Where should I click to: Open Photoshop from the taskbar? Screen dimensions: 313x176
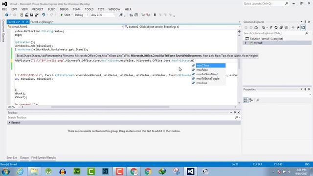tap(105, 172)
